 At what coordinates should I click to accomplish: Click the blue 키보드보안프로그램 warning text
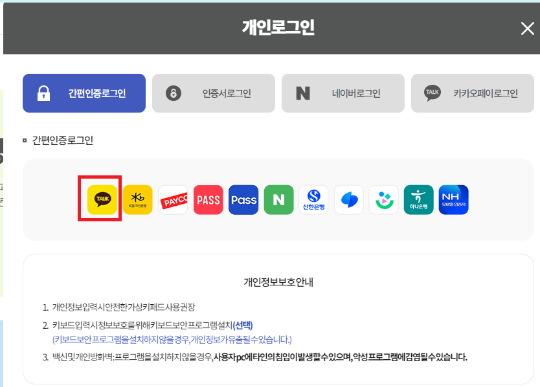[172, 340]
